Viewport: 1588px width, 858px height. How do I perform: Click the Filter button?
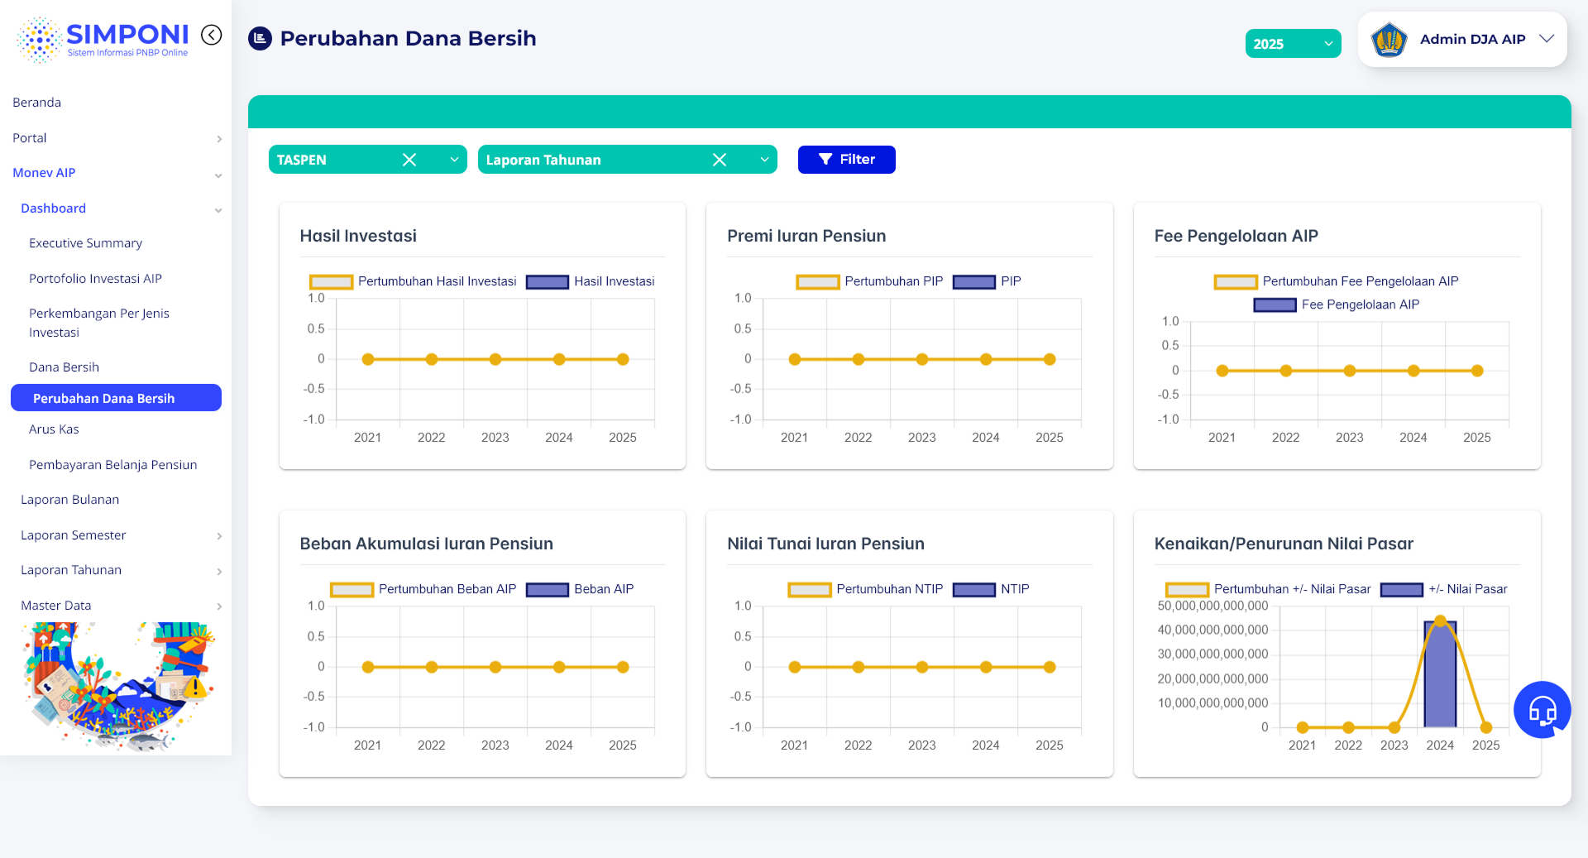[846, 160]
